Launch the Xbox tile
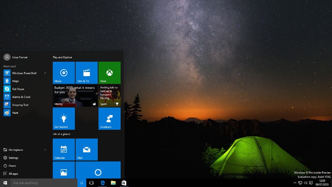Screen dimensions: 332x187 (110, 73)
